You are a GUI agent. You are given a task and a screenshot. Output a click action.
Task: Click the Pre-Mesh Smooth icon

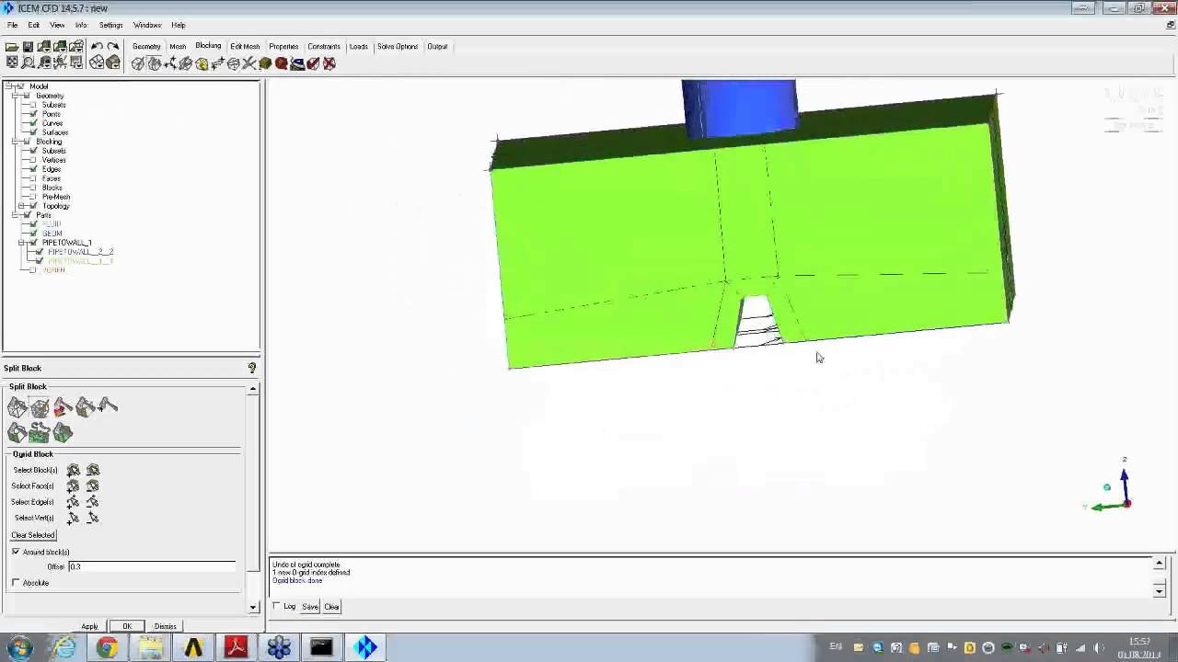coord(297,63)
